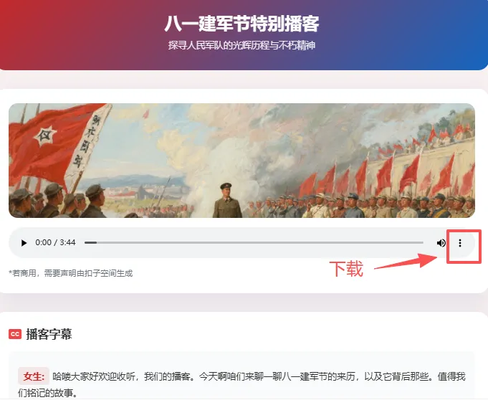Click the 八一建军节特别播客 title
Viewport: 488px width, 400px height.
pos(241,24)
